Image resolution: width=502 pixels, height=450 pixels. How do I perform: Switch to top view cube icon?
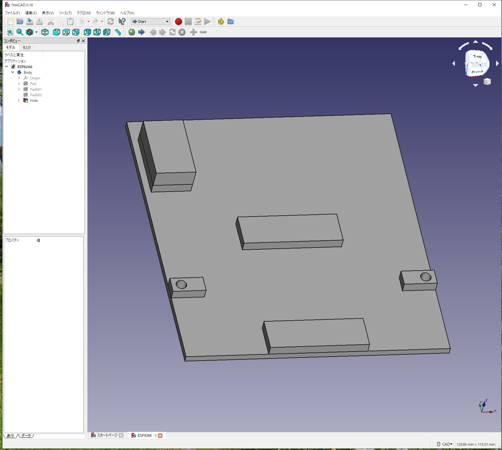click(66, 32)
